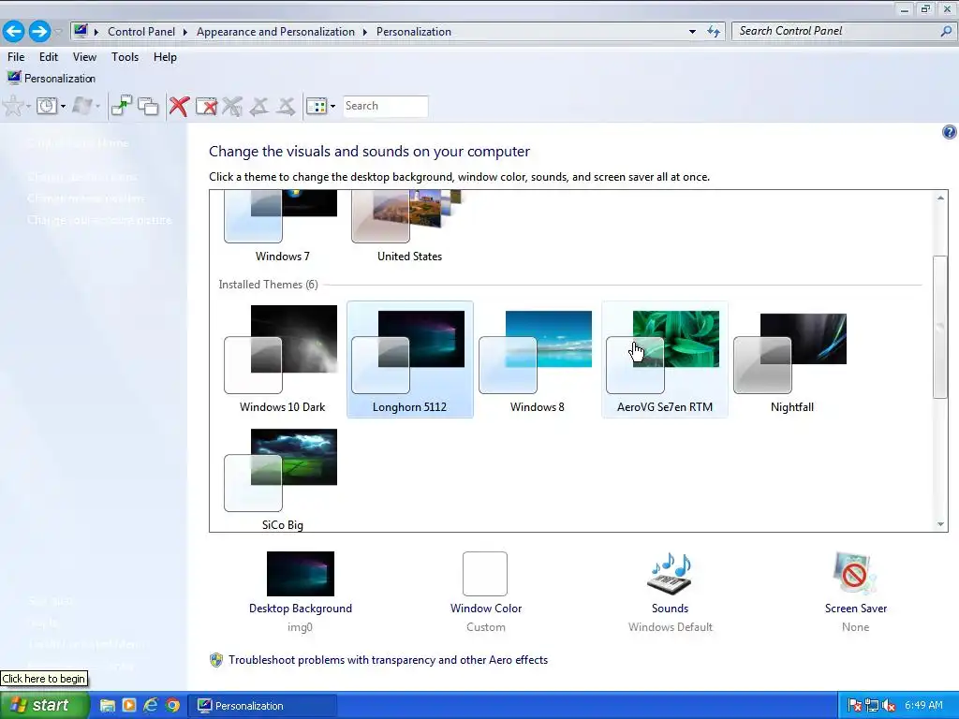The image size is (959, 719).
Task: Open Screen Saver settings
Action: click(856, 609)
